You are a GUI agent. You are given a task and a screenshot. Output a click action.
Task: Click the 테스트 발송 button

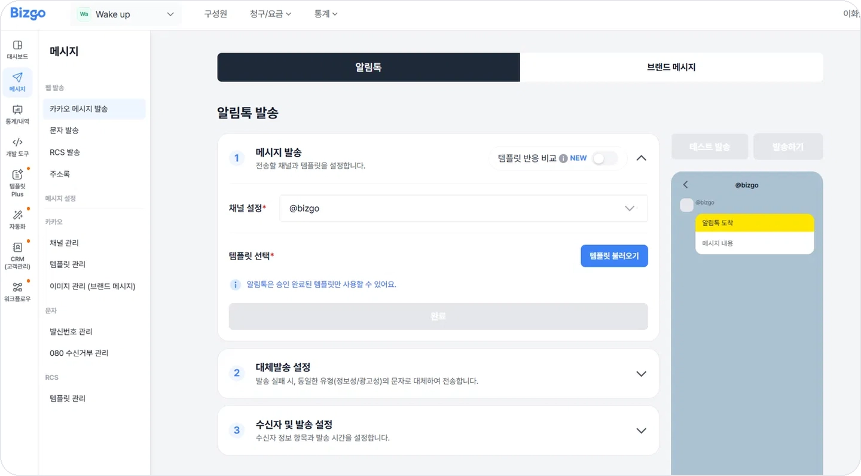tap(710, 147)
